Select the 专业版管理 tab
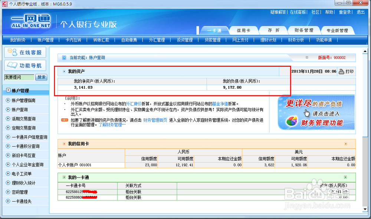371x219 pixels. click(x=337, y=30)
